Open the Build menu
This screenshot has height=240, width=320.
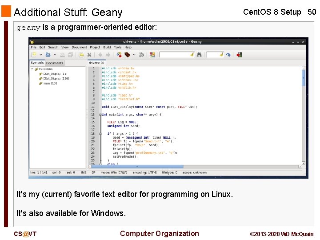coord(107,47)
